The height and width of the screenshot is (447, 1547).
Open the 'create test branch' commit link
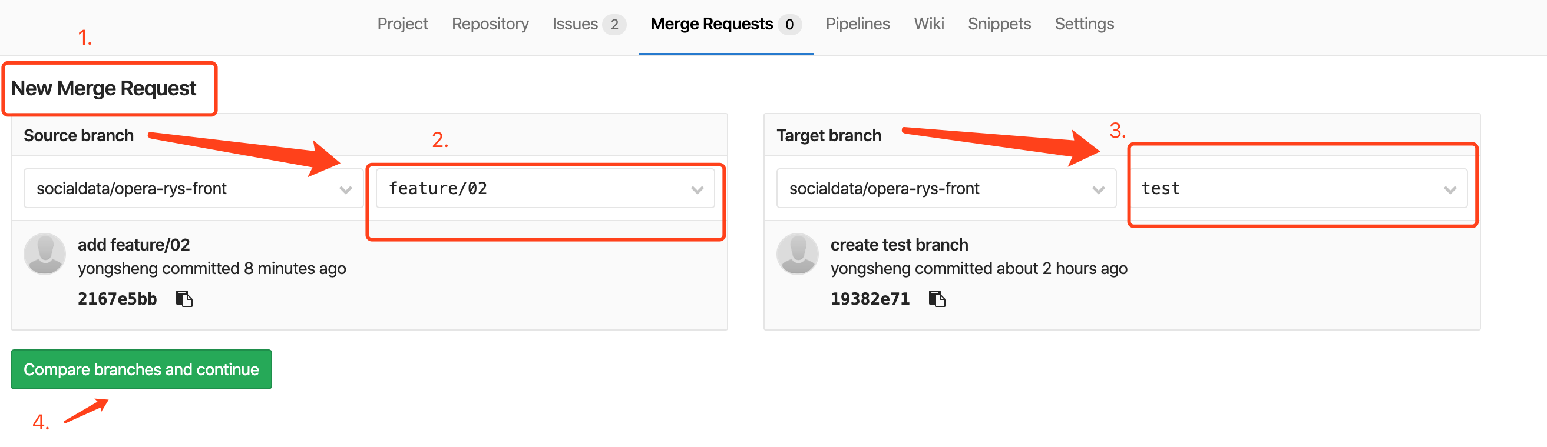coord(899,245)
